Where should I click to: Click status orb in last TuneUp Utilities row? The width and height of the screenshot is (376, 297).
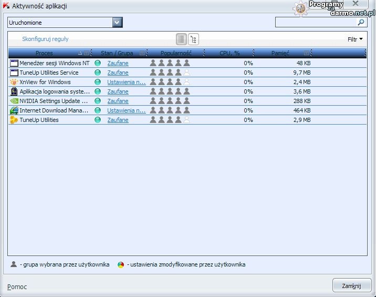click(x=98, y=120)
